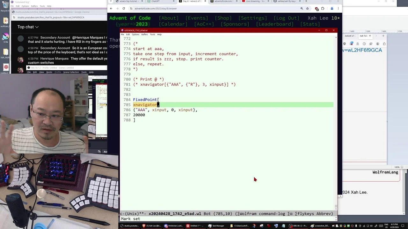Open the Emacs Options menu
The height and width of the screenshot is (229, 408).
[x=135, y=34]
